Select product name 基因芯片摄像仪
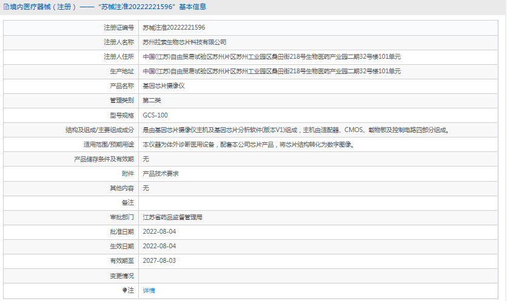The width and height of the screenshot is (507, 301). (164, 85)
